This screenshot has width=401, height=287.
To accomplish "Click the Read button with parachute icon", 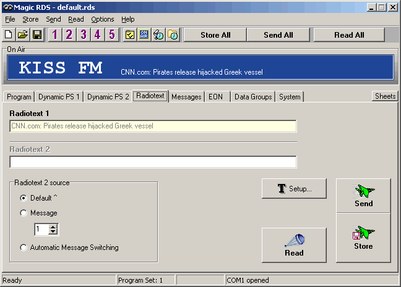I will point(294,245).
